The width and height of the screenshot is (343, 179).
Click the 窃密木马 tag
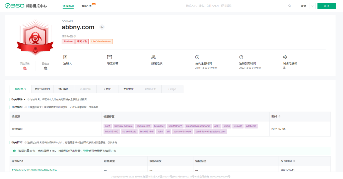[82, 41]
